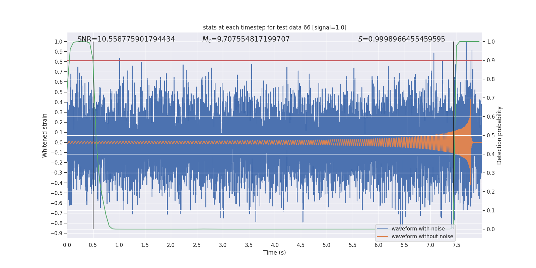Click the 0.5 tick on detection probability axis

[x=490, y=136]
